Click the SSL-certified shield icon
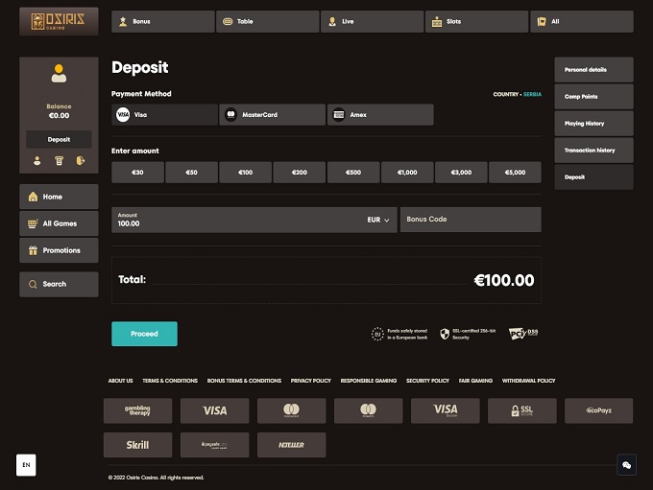The image size is (653, 490). click(445, 334)
